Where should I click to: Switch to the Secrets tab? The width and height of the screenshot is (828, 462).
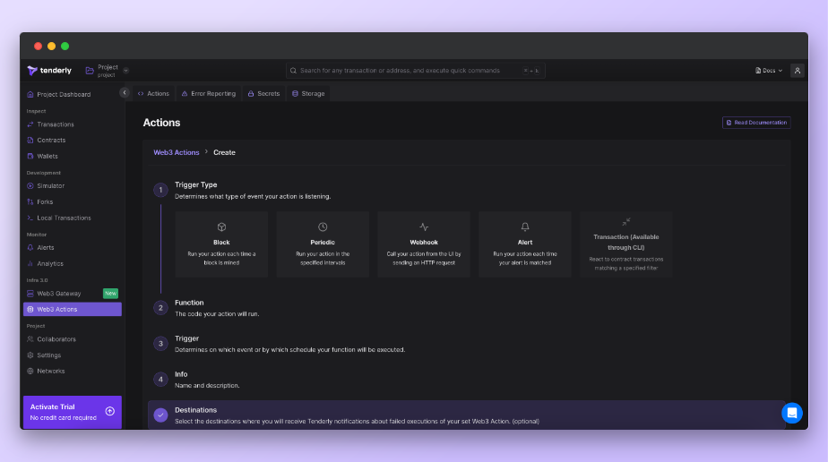pos(264,93)
